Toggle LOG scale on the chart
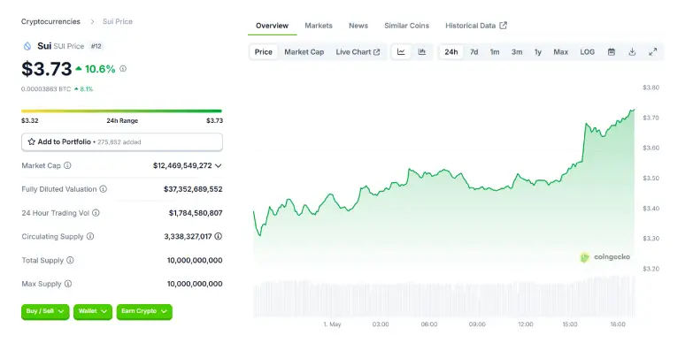This screenshot has height=343, width=693. point(588,51)
